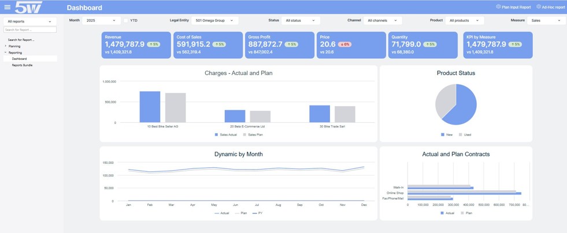Select Dashboard in the sidebar tree

(19, 59)
